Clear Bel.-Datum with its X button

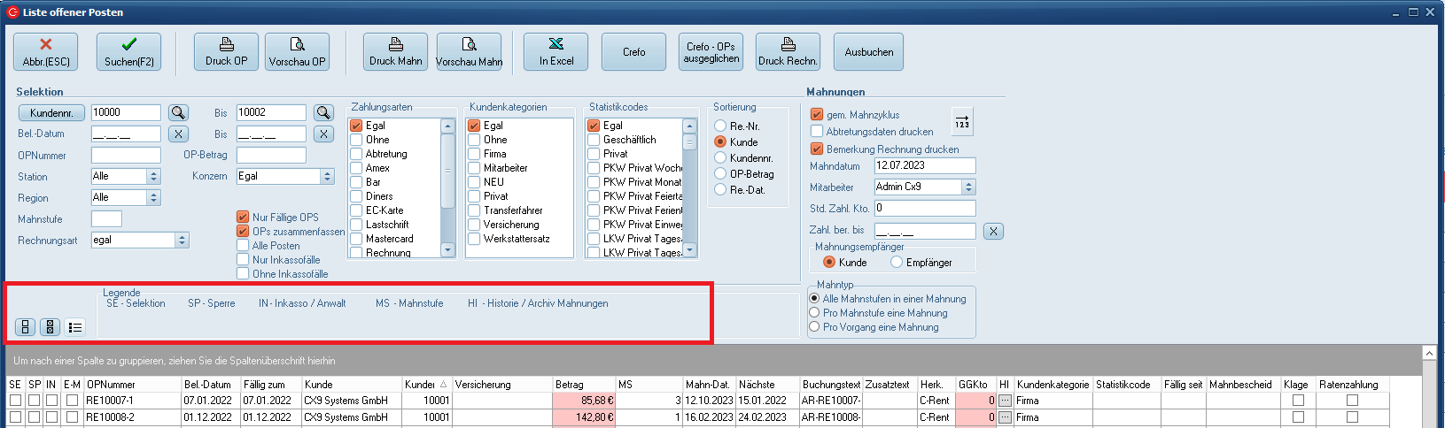pyautogui.click(x=179, y=134)
